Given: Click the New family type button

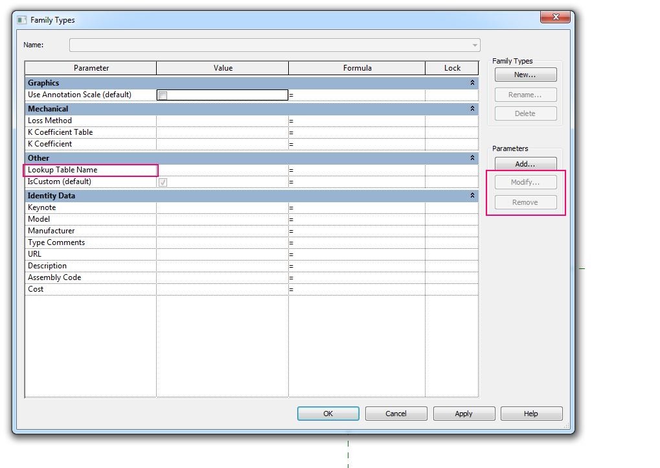Looking at the screenshot, I should pyautogui.click(x=525, y=74).
